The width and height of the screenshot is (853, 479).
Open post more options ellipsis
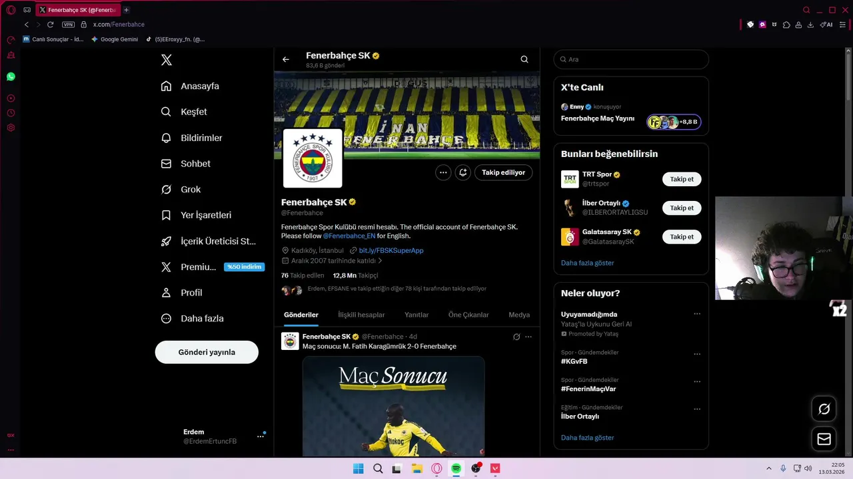point(528,337)
